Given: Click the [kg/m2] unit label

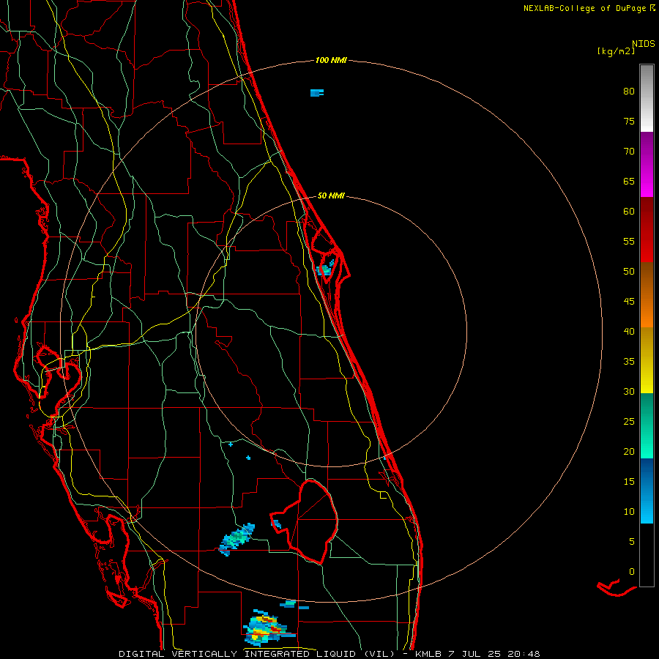Looking at the screenshot, I should coord(616,51).
